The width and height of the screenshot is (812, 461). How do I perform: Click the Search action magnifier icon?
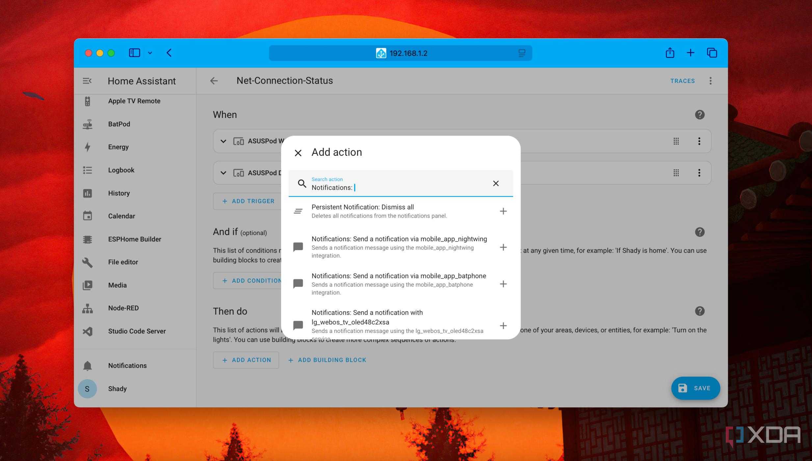[302, 183]
